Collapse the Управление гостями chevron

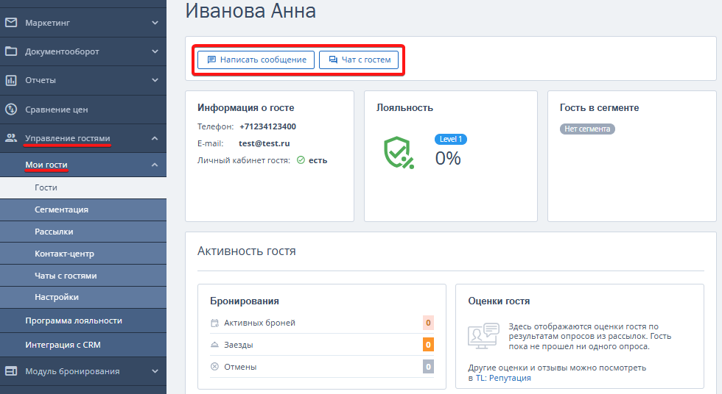pos(155,138)
